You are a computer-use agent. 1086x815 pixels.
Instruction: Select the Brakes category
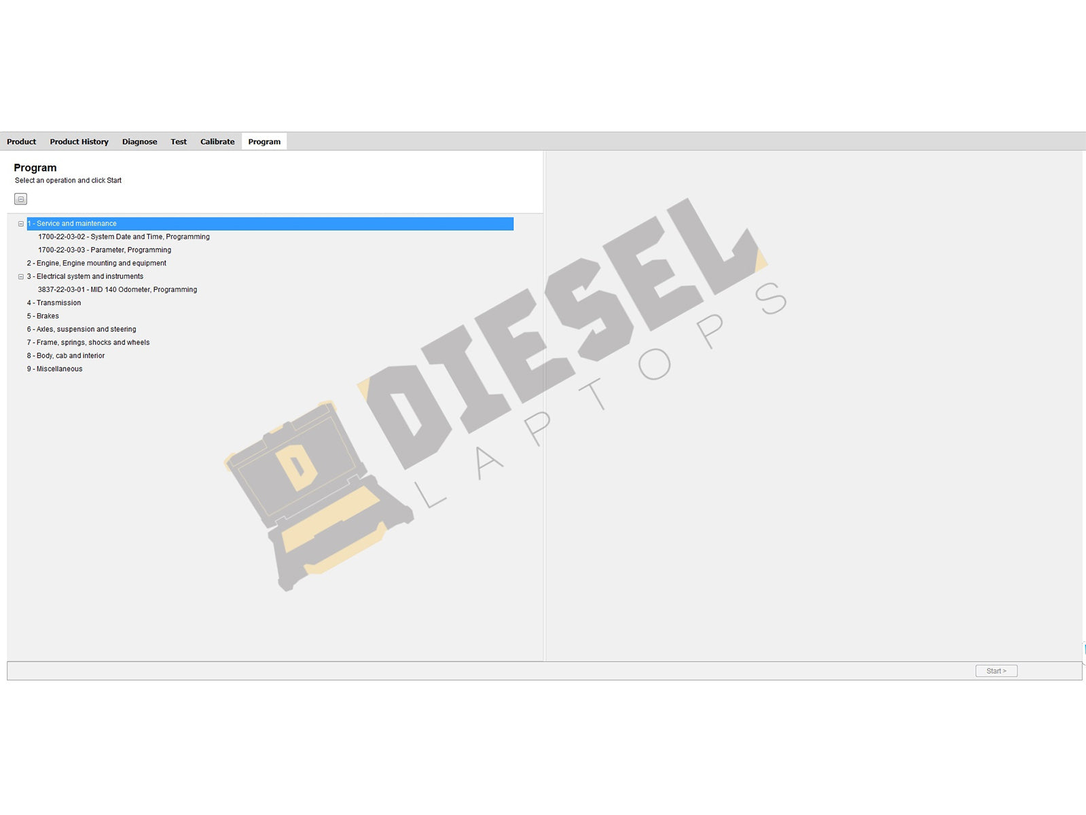(43, 316)
